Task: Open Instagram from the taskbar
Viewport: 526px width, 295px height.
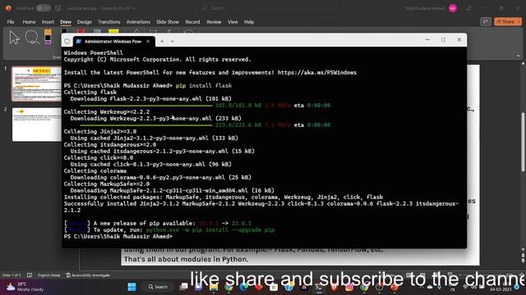Action: pos(348,287)
